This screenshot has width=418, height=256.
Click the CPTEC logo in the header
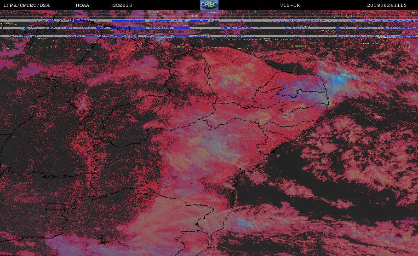(x=209, y=5)
